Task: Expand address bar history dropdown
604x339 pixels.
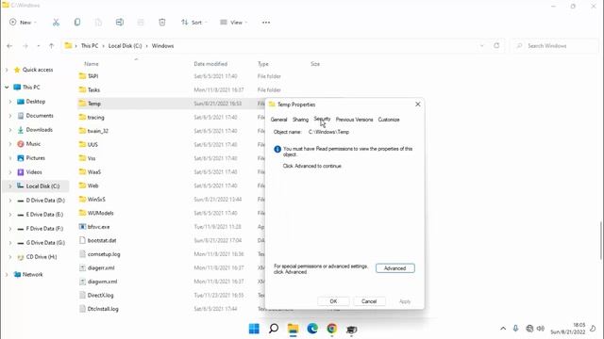Action: [x=482, y=46]
